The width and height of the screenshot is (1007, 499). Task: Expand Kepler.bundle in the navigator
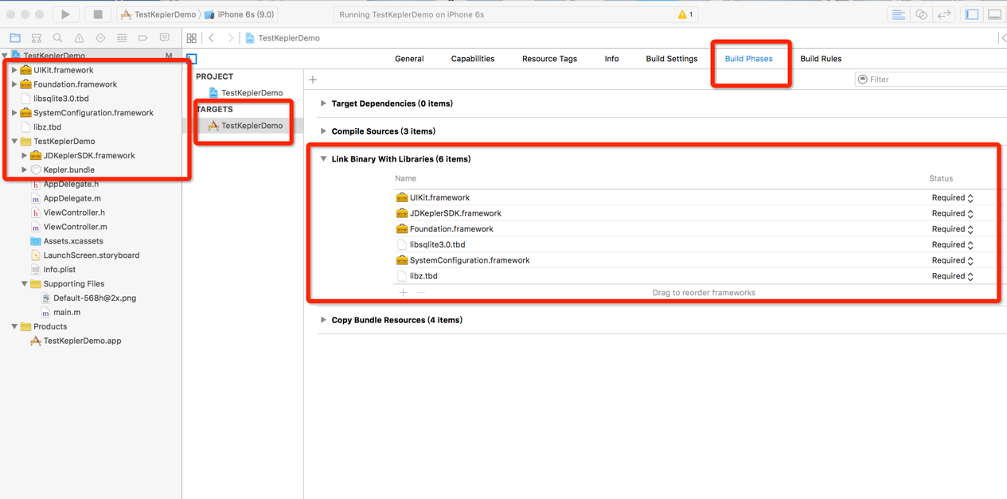point(25,170)
